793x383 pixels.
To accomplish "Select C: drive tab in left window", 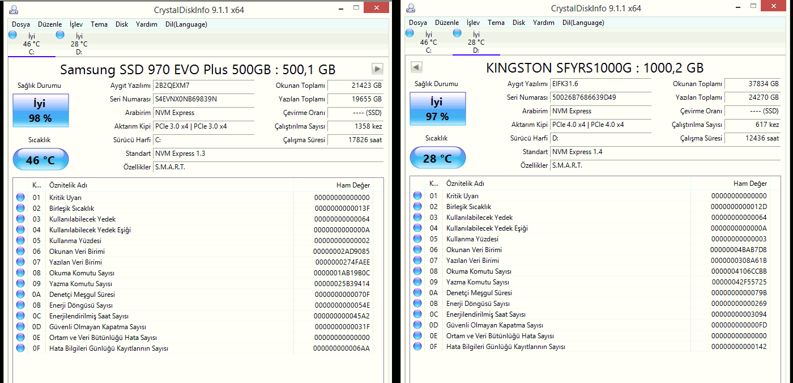I will click(32, 44).
